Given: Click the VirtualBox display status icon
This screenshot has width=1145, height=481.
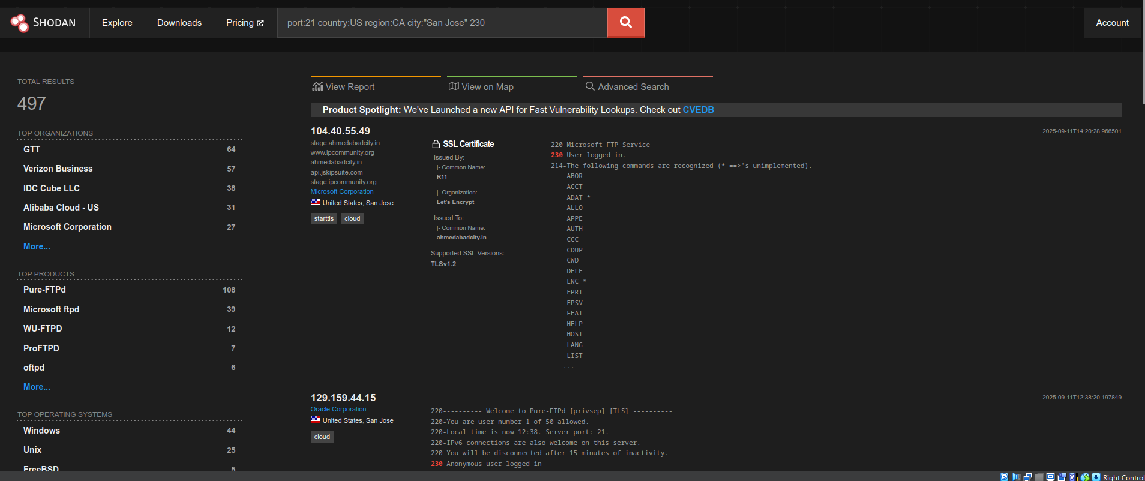Looking at the screenshot, I should click(1050, 477).
